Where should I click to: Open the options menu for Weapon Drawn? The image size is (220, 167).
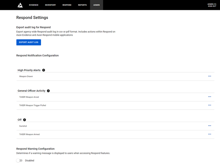[210, 76]
